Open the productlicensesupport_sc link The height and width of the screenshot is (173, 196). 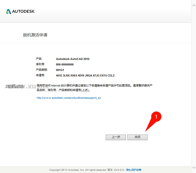[x=69, y=98]
